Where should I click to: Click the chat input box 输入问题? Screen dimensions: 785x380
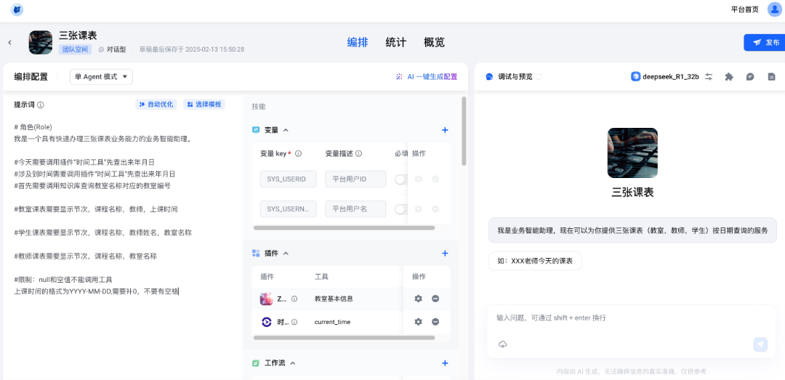tap(631, 318)
